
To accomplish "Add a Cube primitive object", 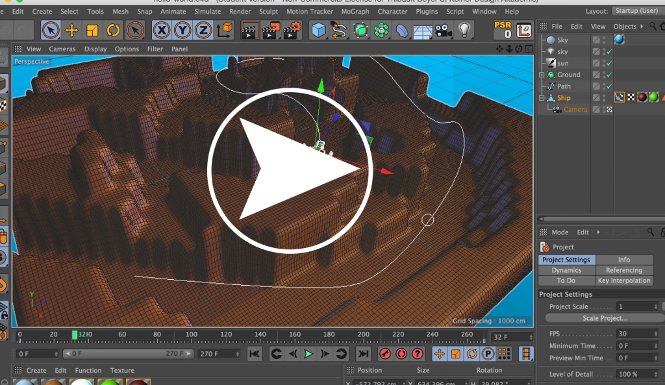I will (318, 31).
